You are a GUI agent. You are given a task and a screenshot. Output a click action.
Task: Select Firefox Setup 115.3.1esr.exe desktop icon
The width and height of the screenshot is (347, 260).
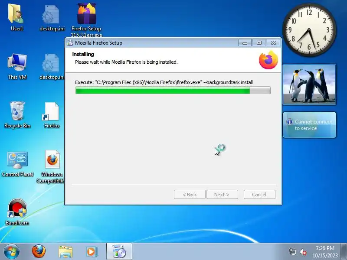(x=86, y=19)
